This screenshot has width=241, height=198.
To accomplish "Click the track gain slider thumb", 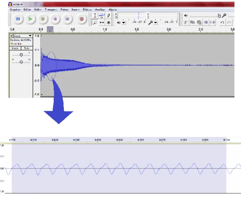I will [x=21, y=55].
